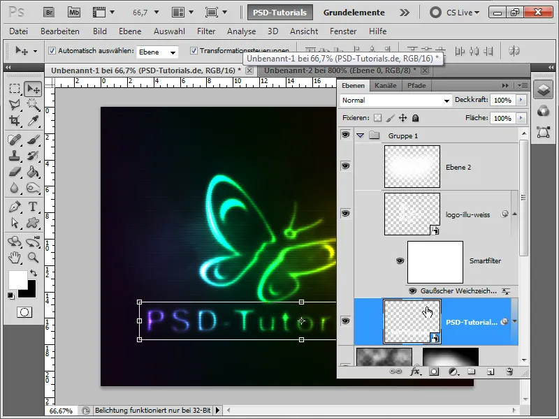Toggle the Transformationssteuerungen checkbox
559x419 pixels.
click(x=194, y=50)
